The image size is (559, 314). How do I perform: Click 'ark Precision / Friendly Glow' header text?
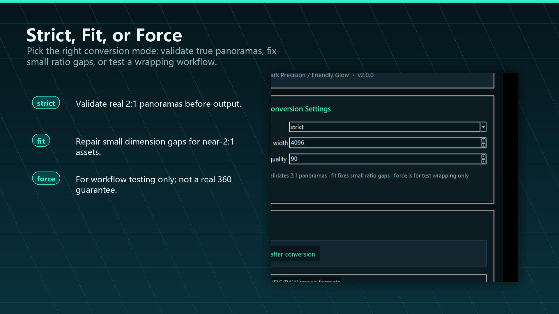[310, 75]
